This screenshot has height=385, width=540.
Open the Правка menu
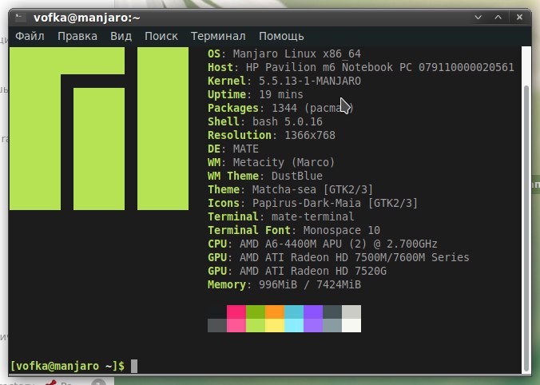click(77, 36)
